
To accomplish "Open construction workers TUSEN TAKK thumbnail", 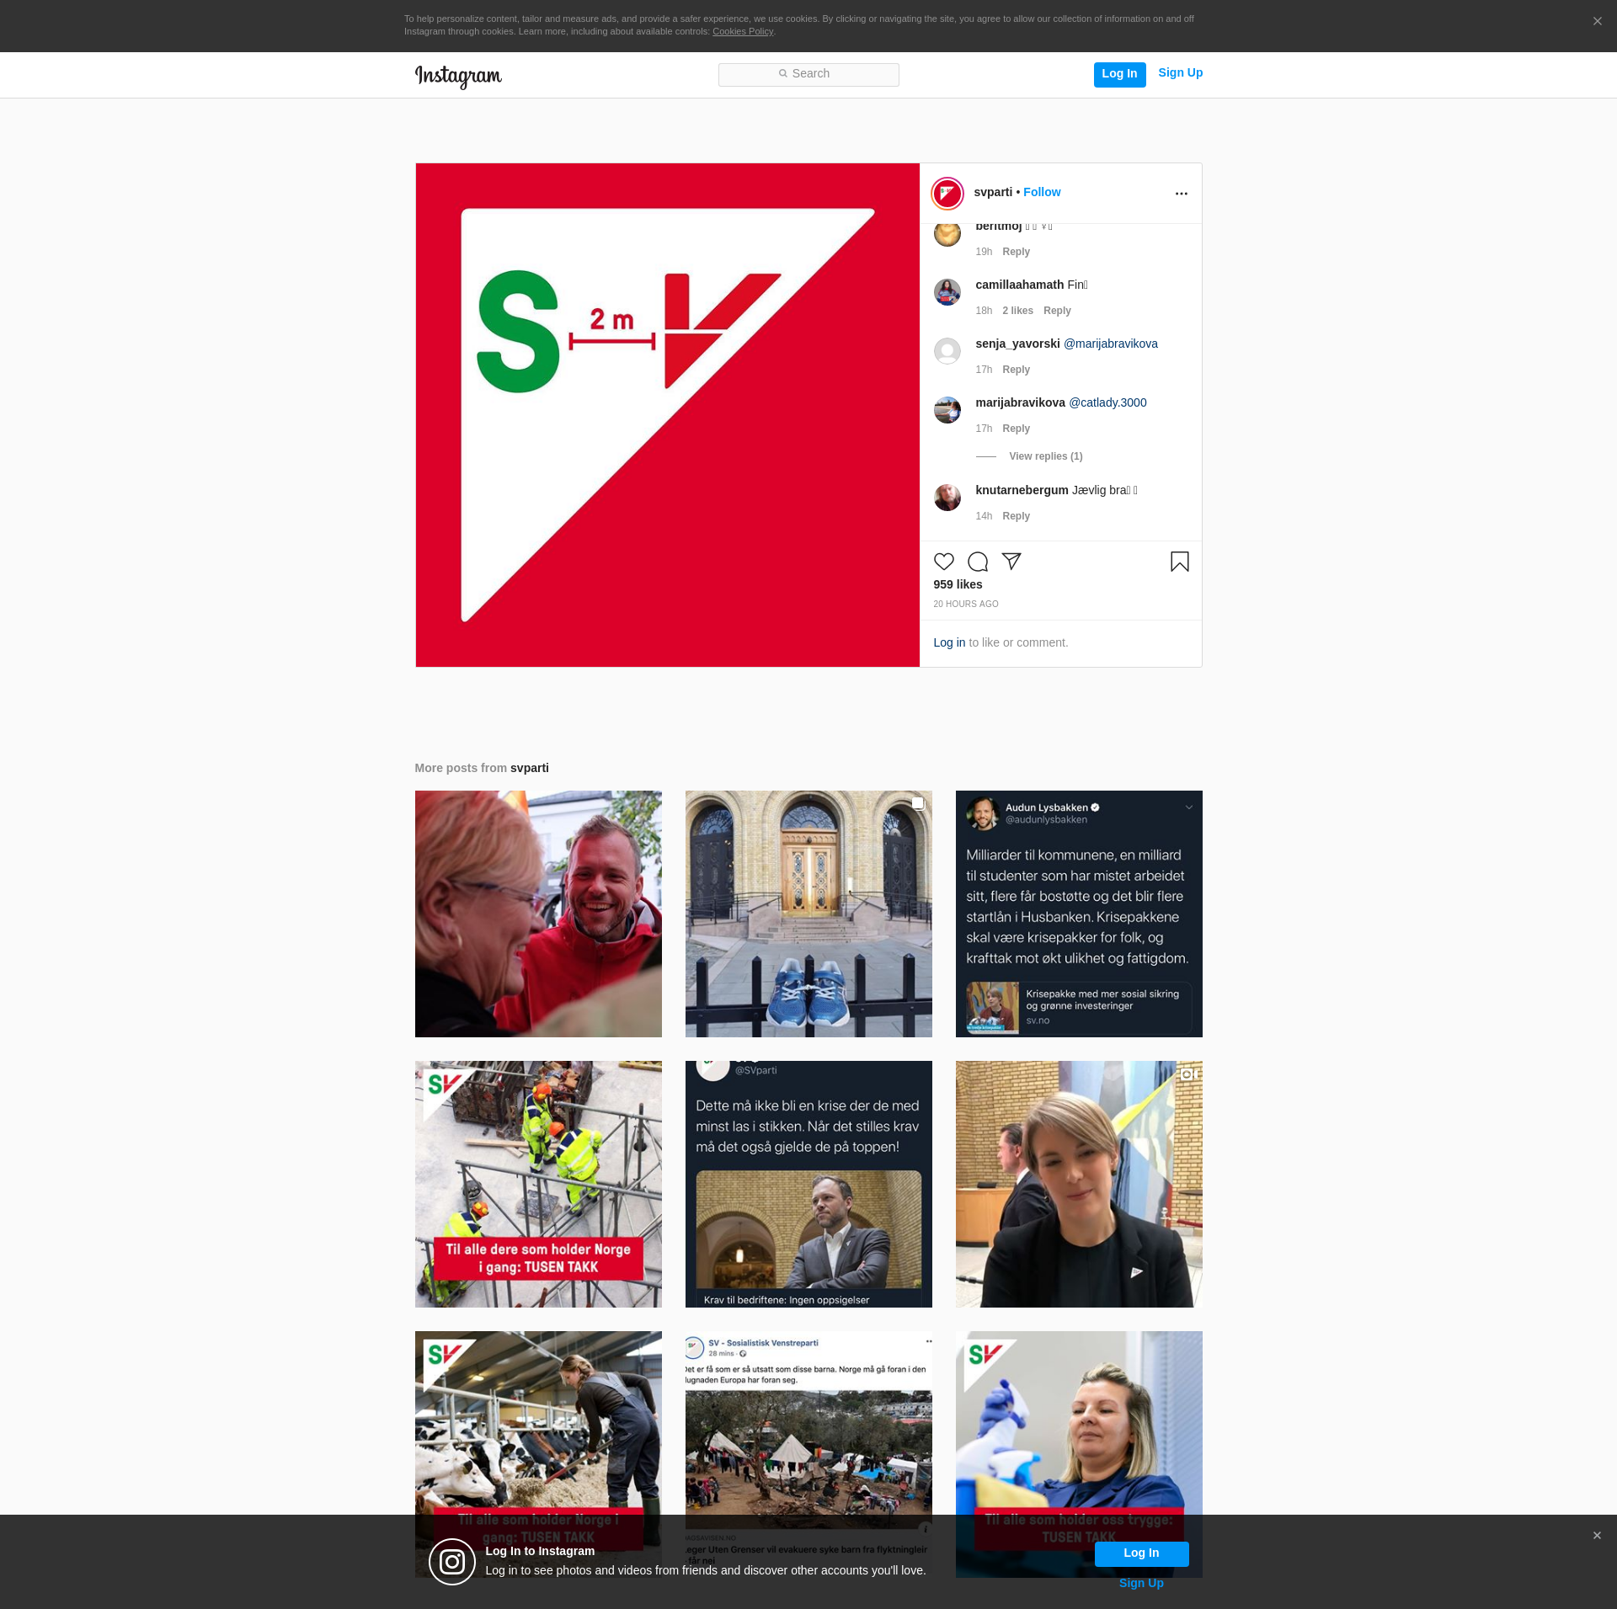I will (x=538, y=1184).
